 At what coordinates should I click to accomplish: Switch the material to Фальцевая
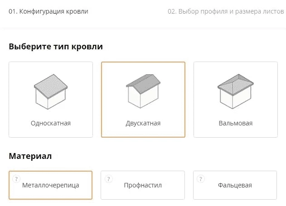click(235, 185)
